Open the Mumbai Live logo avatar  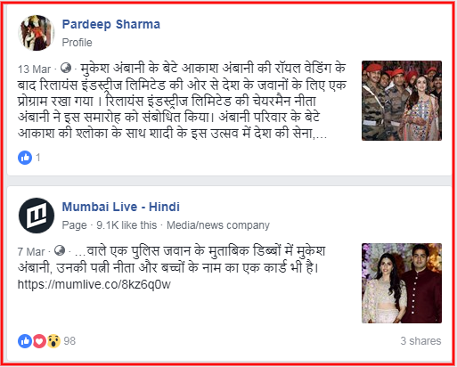coord(37,216)
